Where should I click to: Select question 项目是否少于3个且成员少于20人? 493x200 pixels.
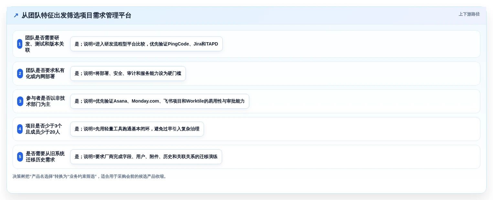point(44,129)
